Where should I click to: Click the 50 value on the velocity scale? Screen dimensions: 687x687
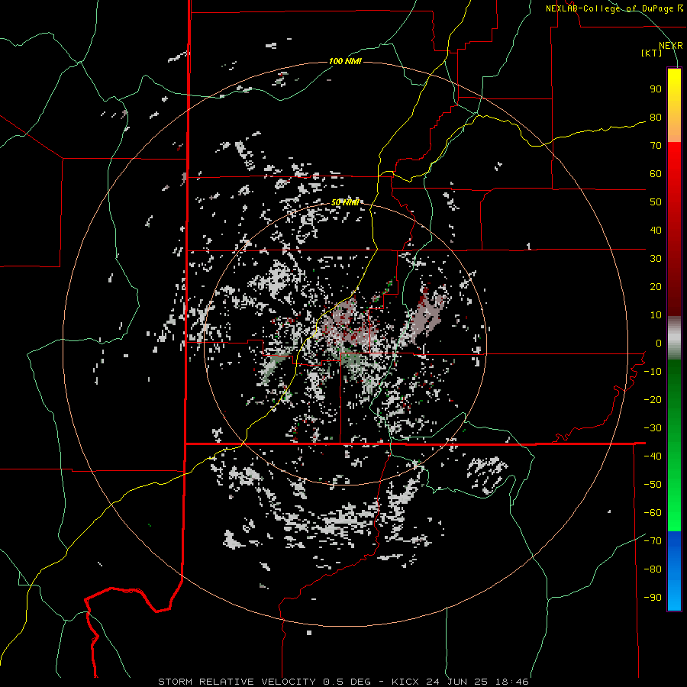coord(656,202)
